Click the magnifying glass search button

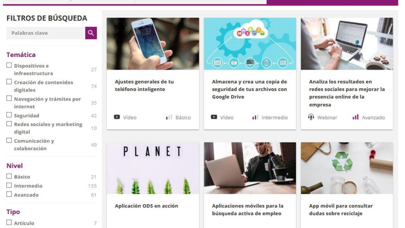click(91, 33)
